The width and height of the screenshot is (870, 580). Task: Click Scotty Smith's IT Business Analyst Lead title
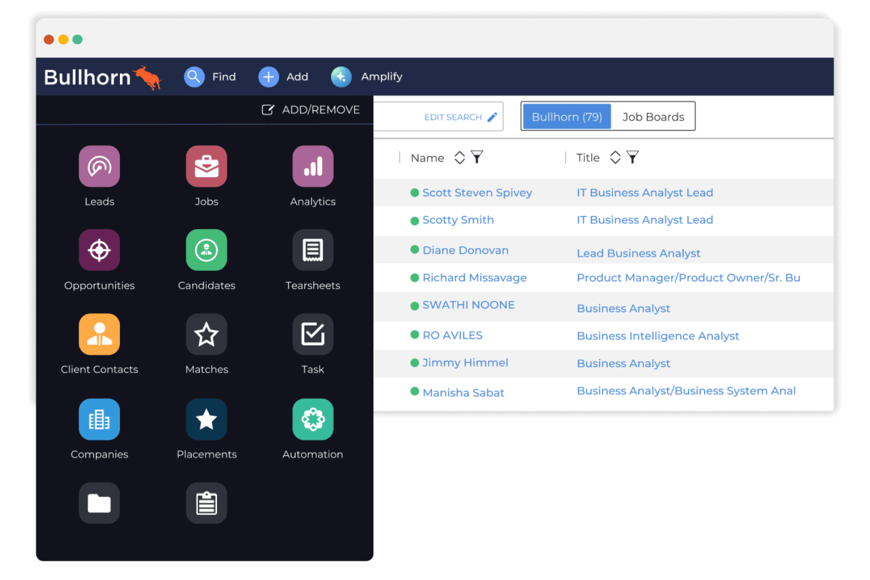click(x=645, y=220)
